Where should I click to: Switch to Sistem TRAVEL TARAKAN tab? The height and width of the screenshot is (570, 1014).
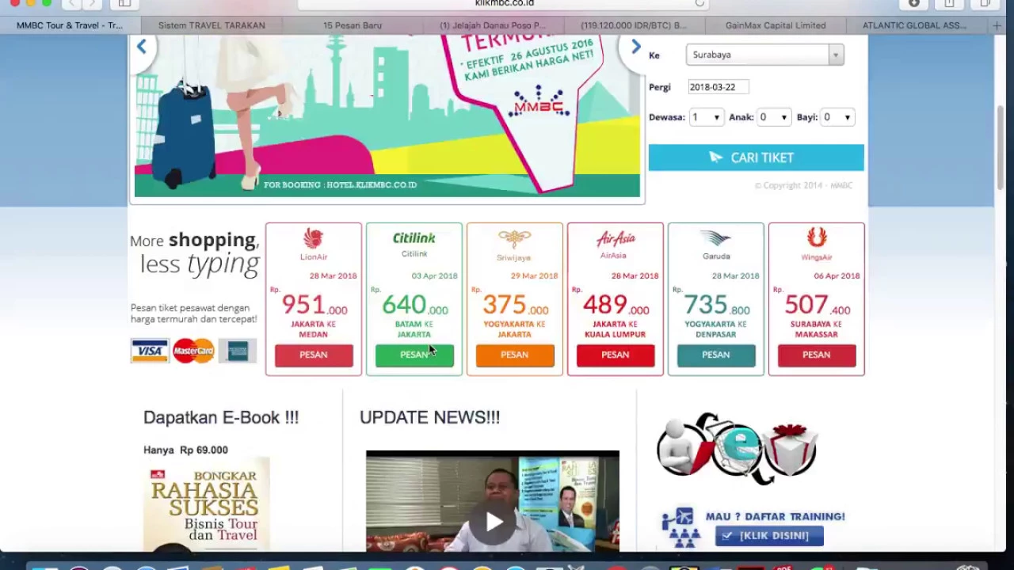(212, 25)
